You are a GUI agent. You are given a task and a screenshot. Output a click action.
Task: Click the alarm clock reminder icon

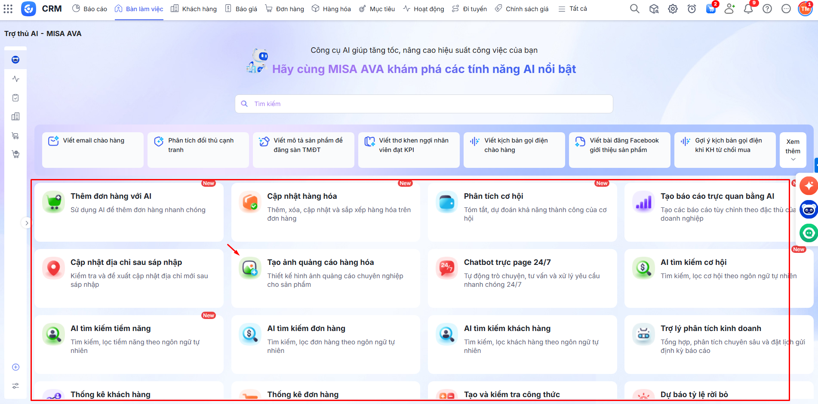tap(692, 9)
